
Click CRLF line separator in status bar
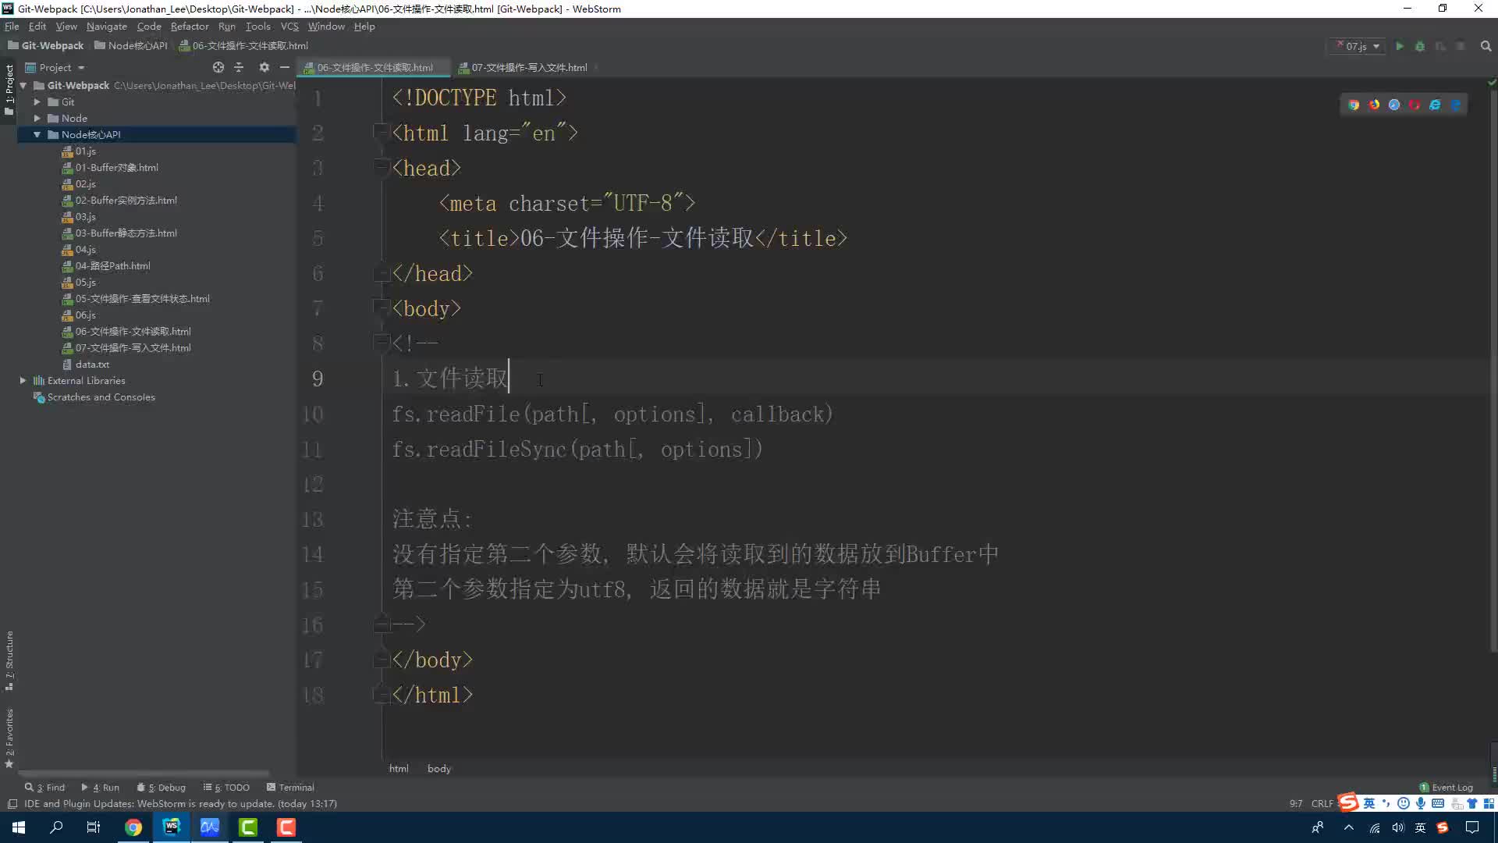[x=1322, y=804]
